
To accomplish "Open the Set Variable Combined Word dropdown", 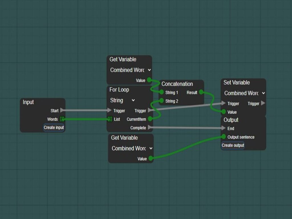I will pyautogui.click(x=244, y=93).
